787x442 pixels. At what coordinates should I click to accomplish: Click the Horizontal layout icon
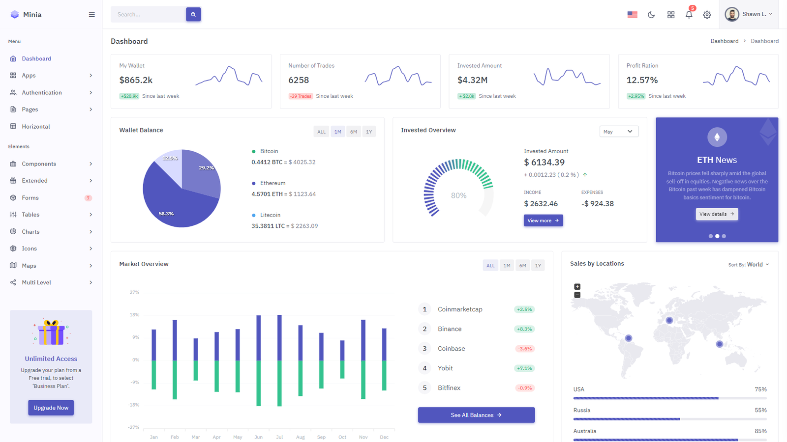pyautogui.click(x=13, y=126)
